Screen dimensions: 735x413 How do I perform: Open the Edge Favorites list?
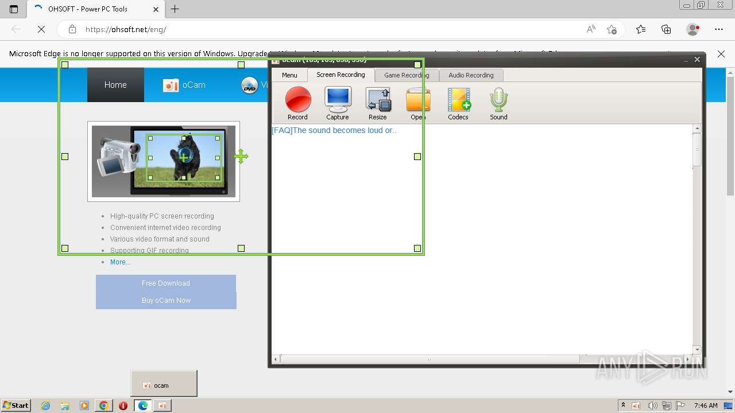[641, 29]
